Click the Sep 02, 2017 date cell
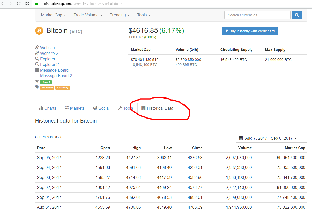Image resolution: width=312 pixels, height=210 pixels. tap(49, 187)
